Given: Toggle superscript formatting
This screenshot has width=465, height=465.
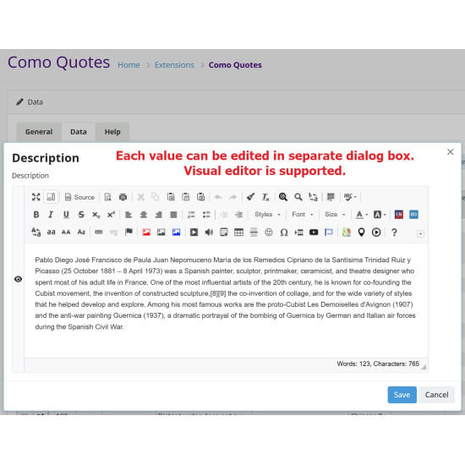Looking at the screenshot, I should coord(111,215).
